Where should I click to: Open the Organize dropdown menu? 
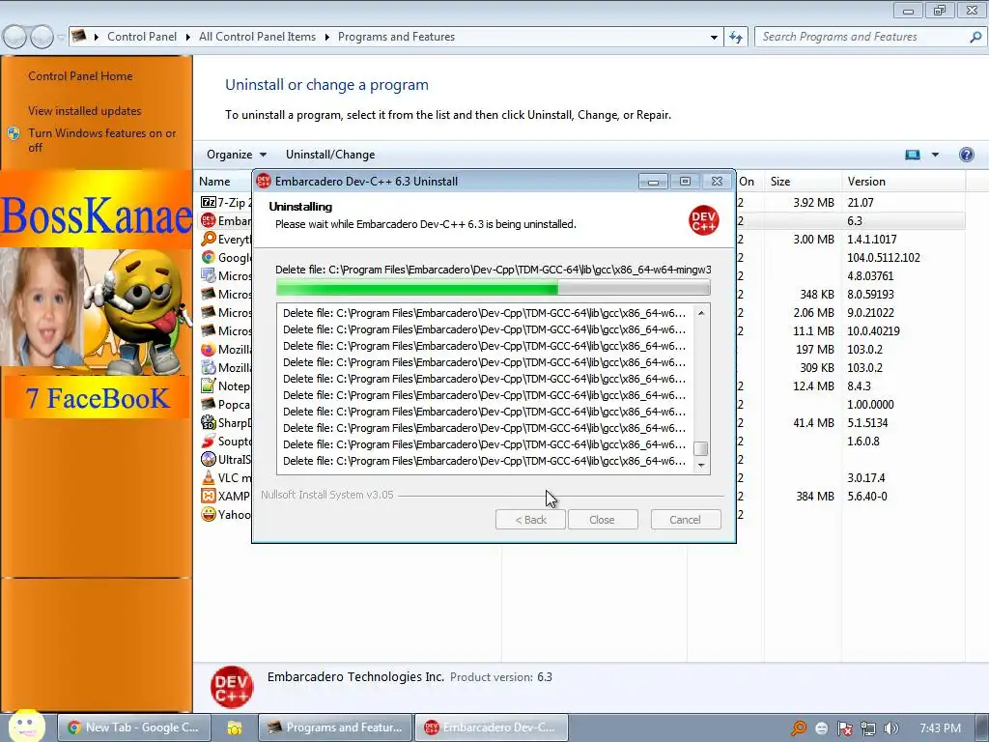(x=237, y=155)
